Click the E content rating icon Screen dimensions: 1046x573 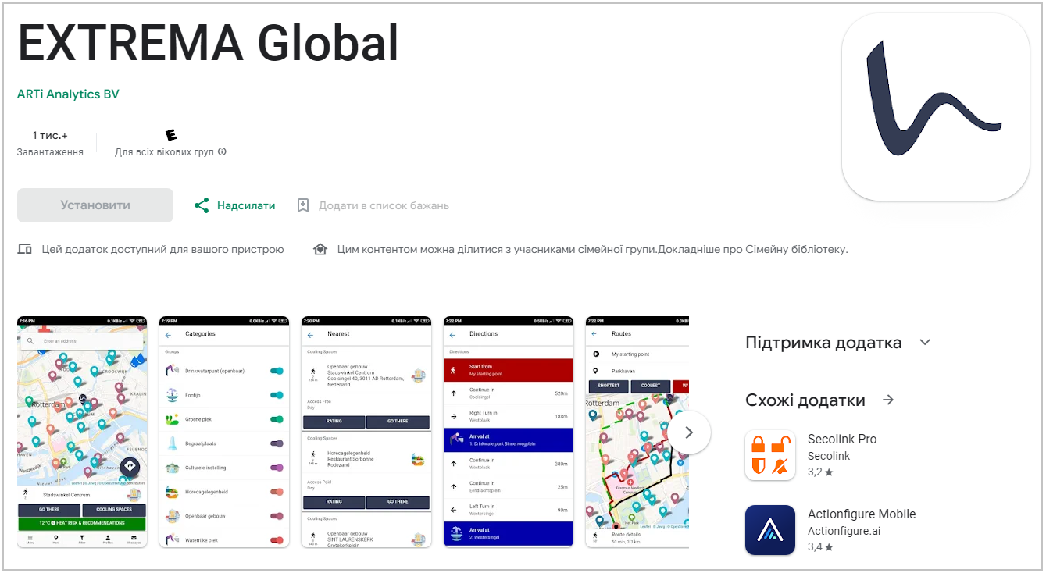[x=170, y=135]
